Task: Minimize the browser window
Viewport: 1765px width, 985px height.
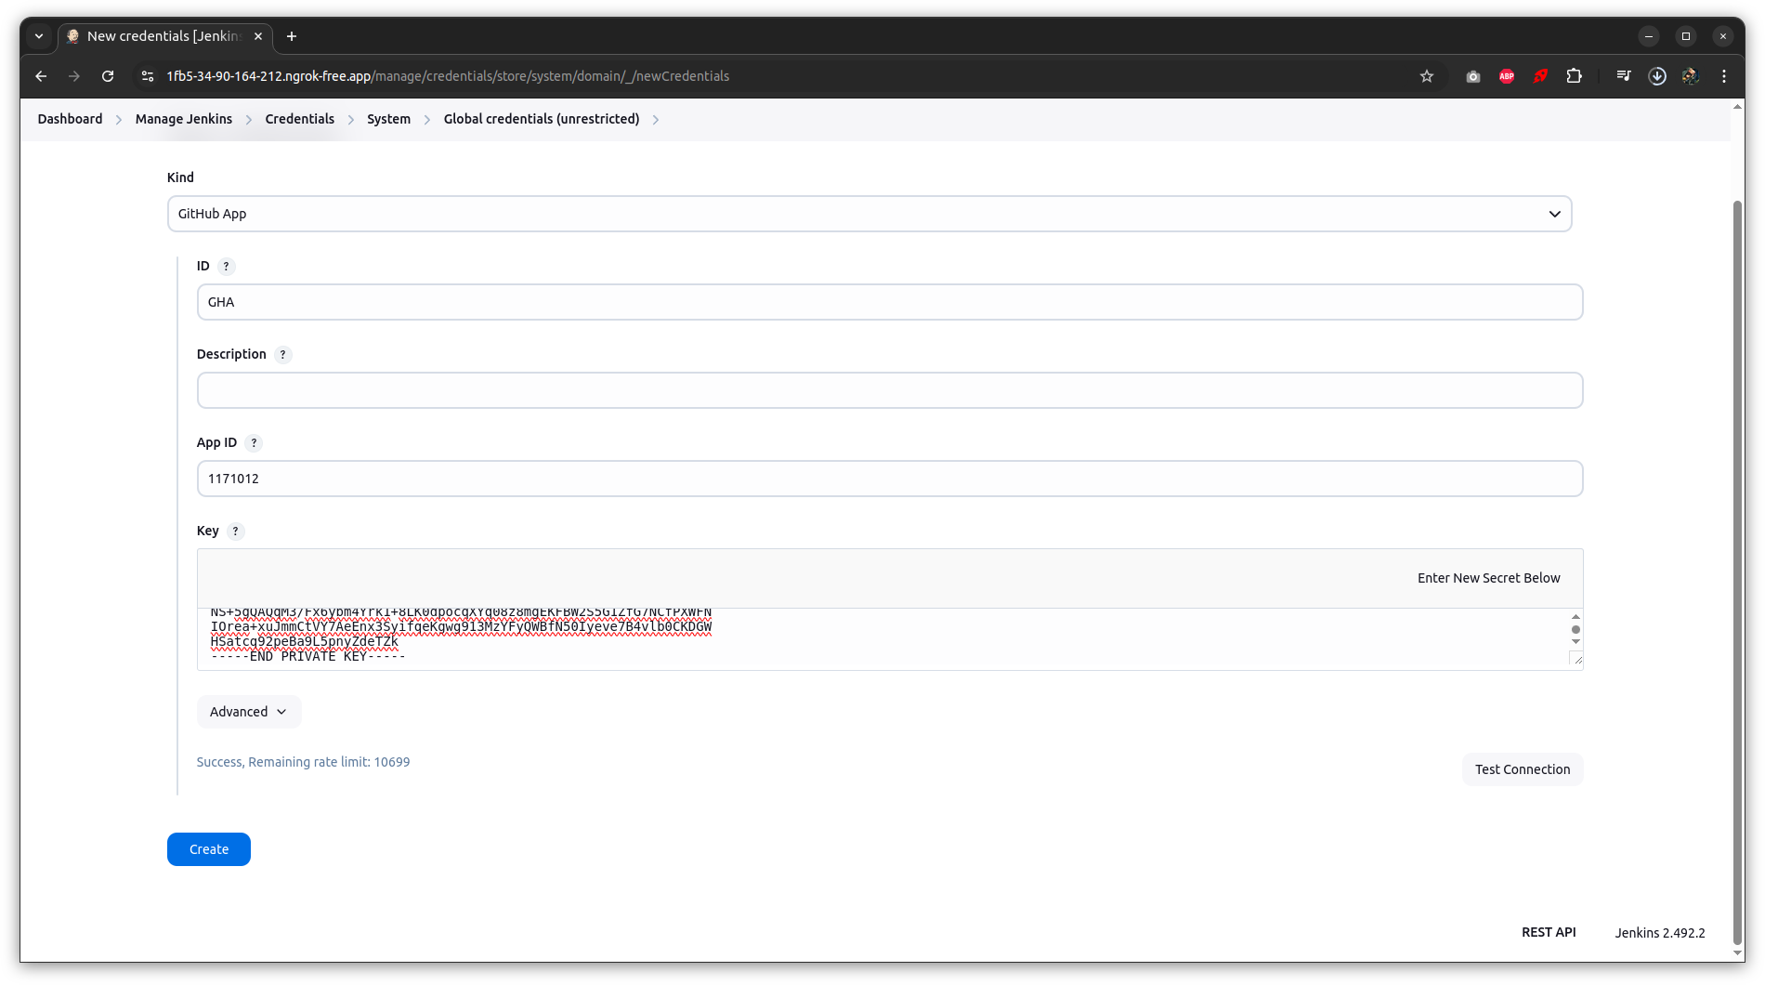Action: pos(1649,36)
